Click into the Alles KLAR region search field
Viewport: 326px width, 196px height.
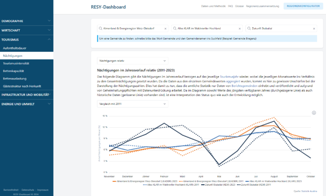click(x=205, y=29)
